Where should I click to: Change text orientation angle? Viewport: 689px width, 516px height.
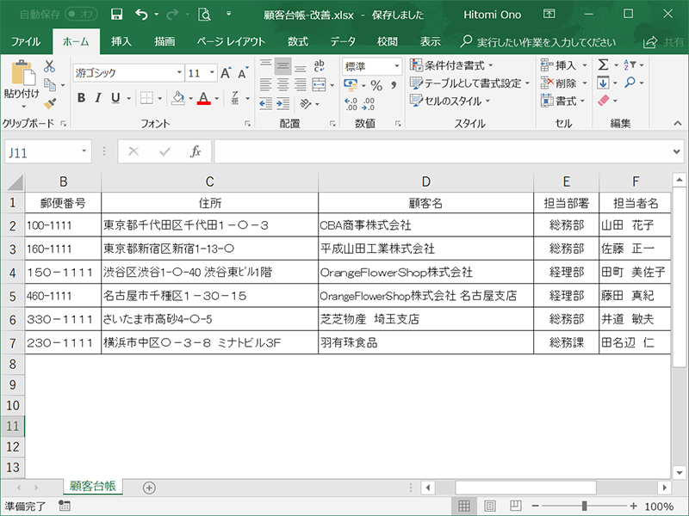(306, 104)
